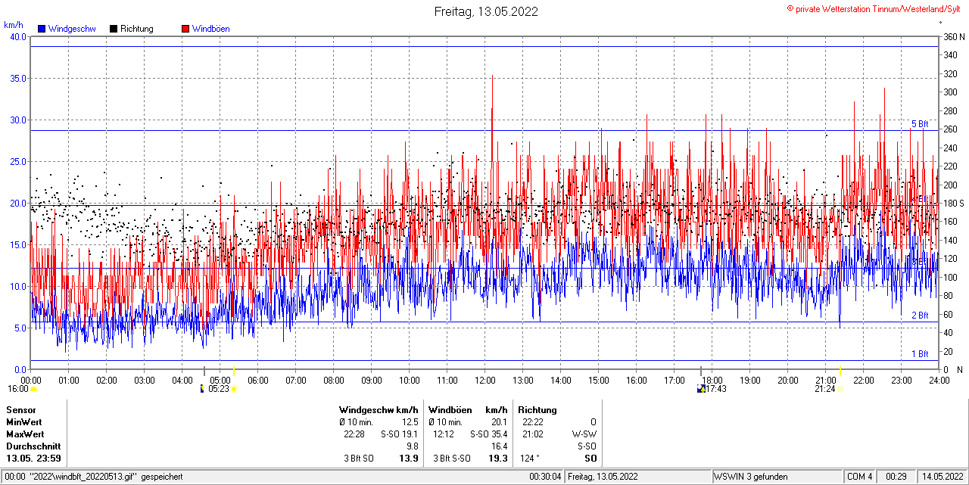Click the 17:43 moonrise time label

716,389
